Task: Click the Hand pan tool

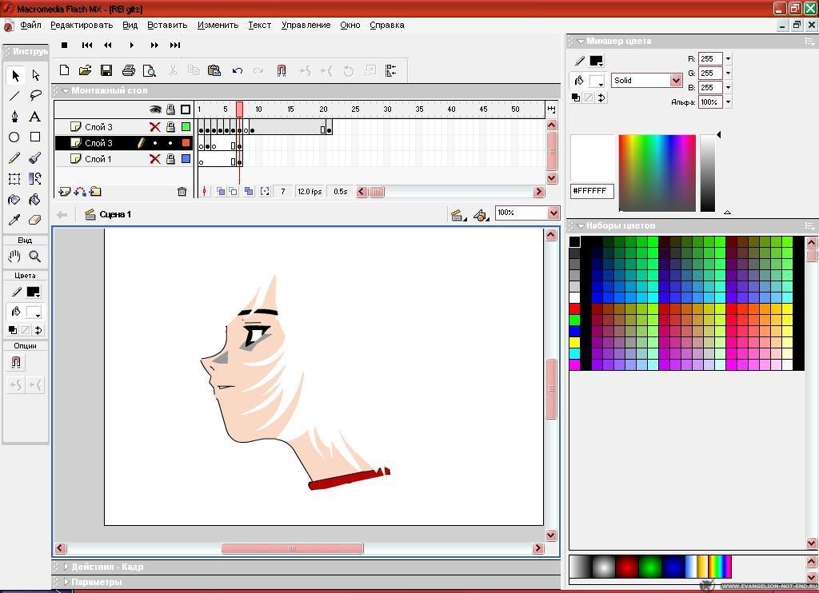Action: click(14, 257)
